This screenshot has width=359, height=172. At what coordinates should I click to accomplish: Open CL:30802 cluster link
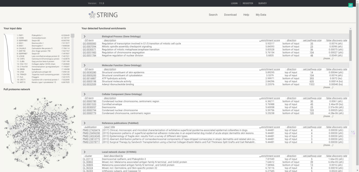point(88,162)
